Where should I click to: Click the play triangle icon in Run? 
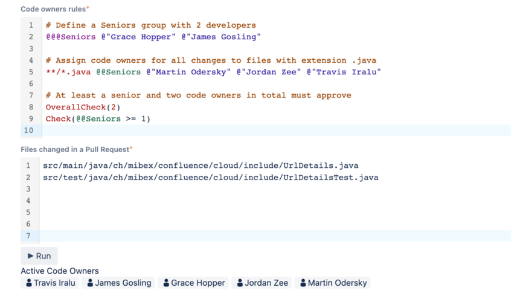(30, 256)
